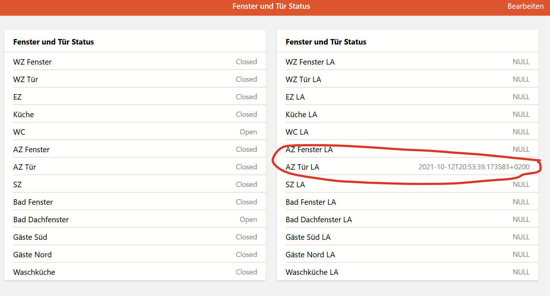Click the "Closed" status of WZ Tür
This screenshot has height=296, width=550.
pyautogui.click(x=246, y=79)
